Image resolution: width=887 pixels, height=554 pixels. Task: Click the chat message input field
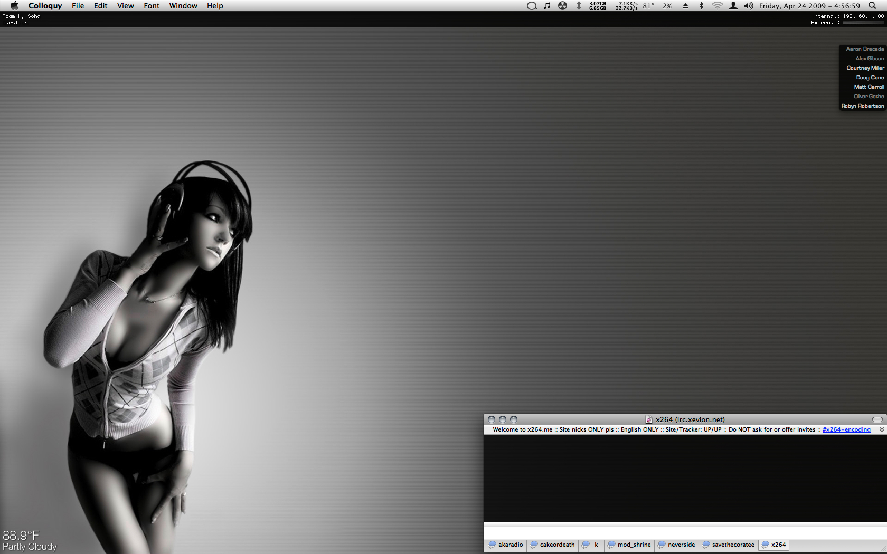pos(685,532)
